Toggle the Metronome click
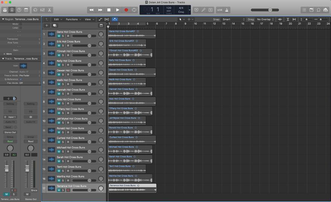Viewport: 331px width, 202px height. point(227,10)
